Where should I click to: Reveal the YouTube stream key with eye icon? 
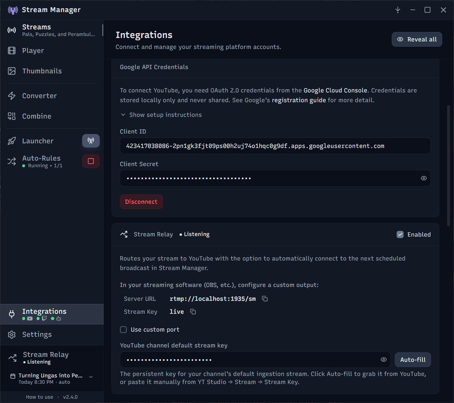tap(384, 360)
